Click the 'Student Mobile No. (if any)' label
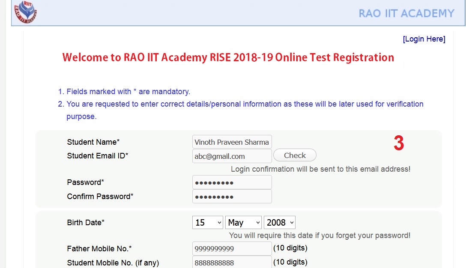Screen dimensions: 466x268 pos(113,263)
